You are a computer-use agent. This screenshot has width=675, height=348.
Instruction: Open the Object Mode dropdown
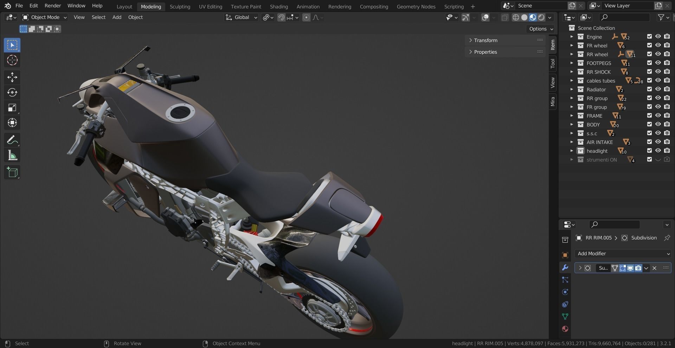tap(44, 17)
